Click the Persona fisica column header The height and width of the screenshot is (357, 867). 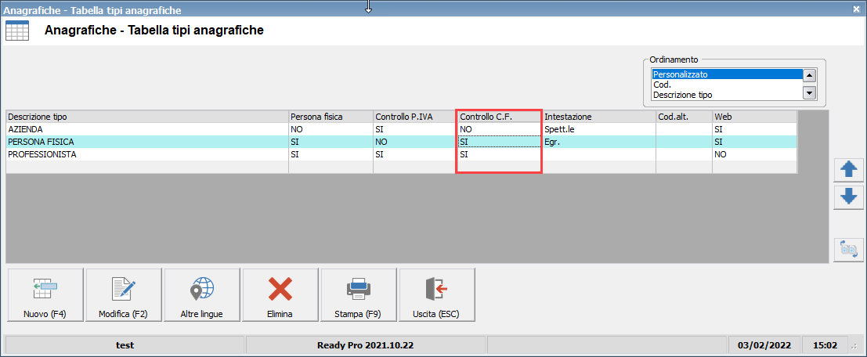point(331,117)
